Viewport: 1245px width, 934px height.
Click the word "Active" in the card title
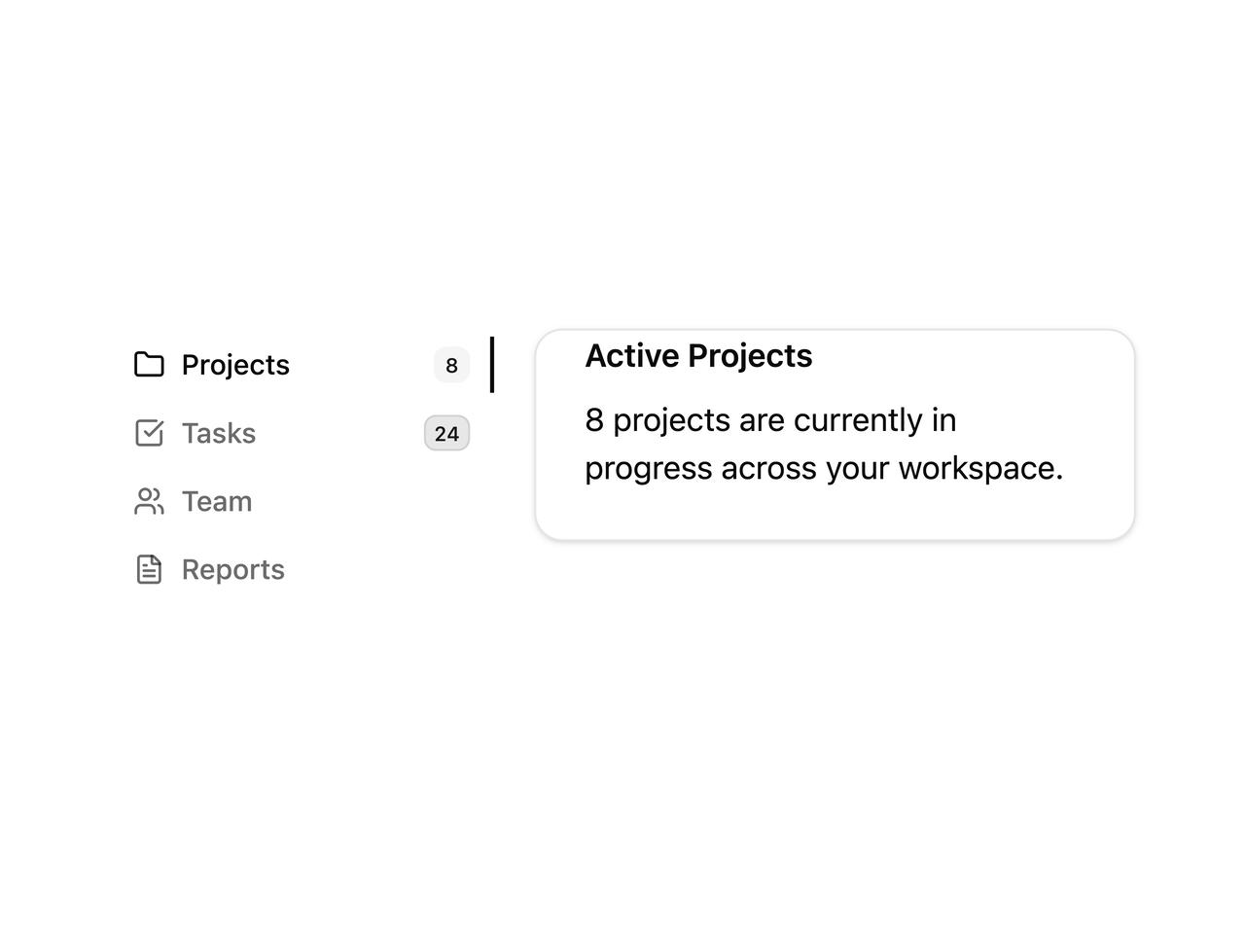click(x=631, y=356)
